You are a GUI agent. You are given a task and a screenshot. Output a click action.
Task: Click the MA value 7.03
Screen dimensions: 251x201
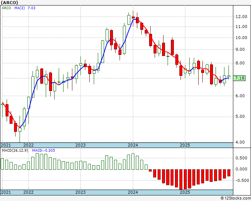coord(31,8)
